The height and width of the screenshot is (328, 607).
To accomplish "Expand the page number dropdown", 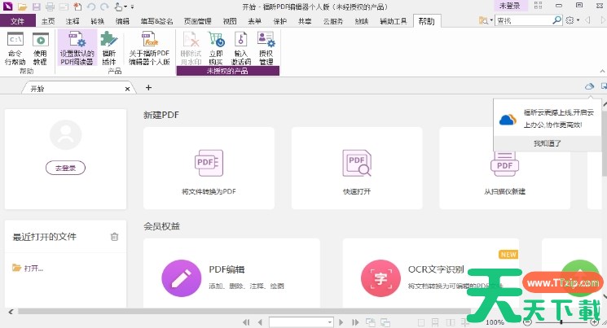I will tap(330, 322).
